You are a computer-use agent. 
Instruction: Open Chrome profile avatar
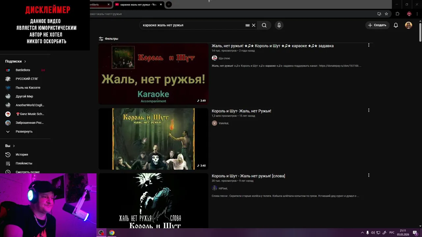pos(409,14)
